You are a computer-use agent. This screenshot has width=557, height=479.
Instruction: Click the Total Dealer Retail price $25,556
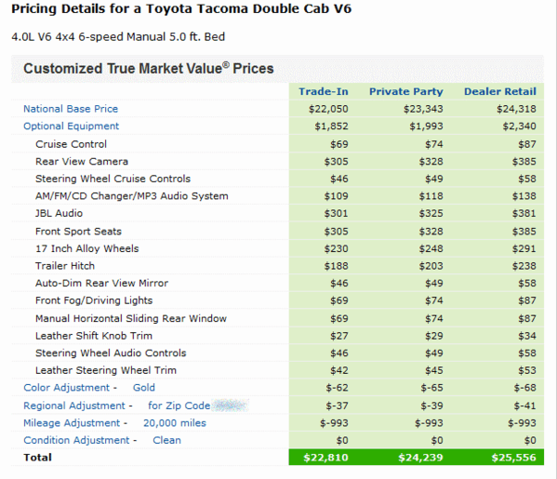pos(513,458)
